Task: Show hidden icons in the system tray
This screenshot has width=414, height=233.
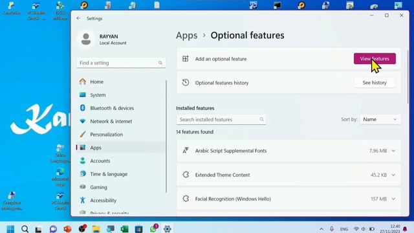Action: click(x=321, y=229)
